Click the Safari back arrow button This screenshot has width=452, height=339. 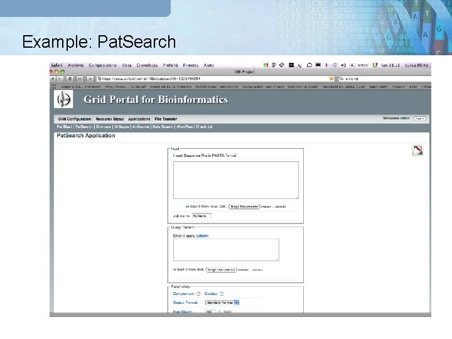[53, 78]
